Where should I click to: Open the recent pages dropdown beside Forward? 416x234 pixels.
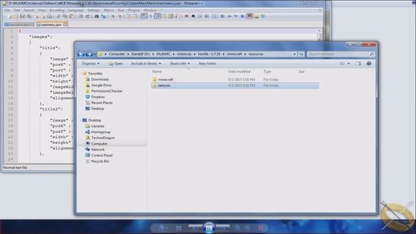click(95, 55)
